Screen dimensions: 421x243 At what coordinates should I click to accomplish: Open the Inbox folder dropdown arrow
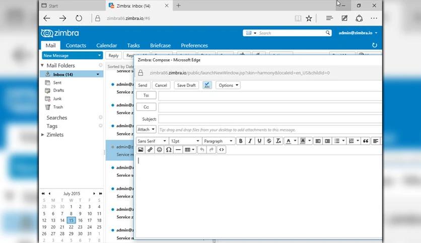(x=98, y=74)
